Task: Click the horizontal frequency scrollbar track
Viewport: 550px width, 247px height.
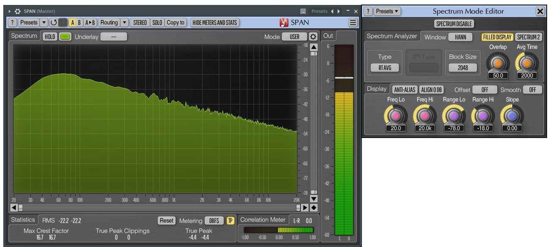Action: 159,208
